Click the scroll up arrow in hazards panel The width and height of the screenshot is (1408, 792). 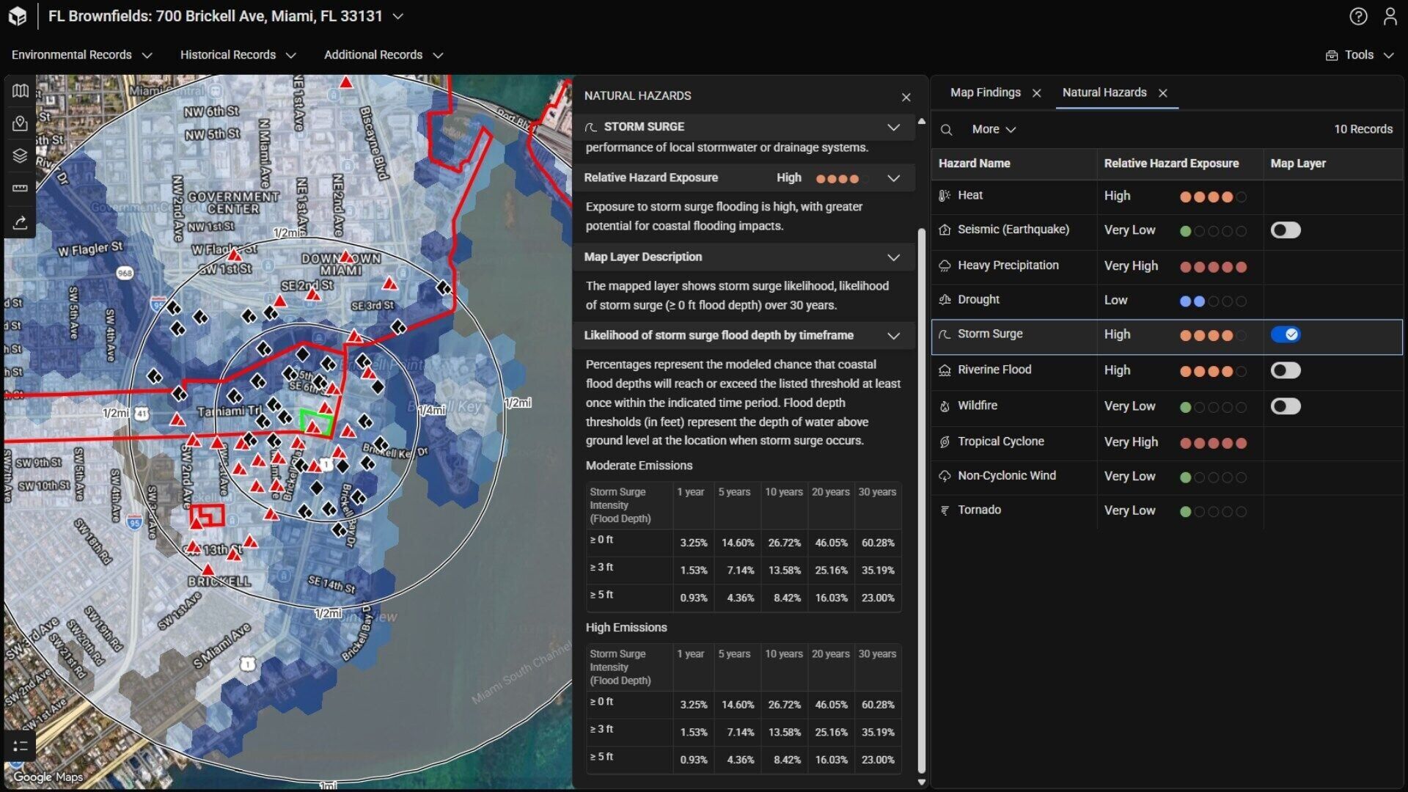click(x=921, y=121)
